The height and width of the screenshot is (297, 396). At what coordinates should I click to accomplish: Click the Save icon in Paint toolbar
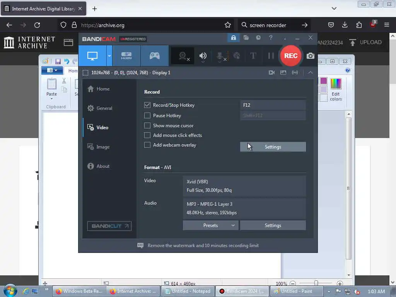(x=58, y=61)
